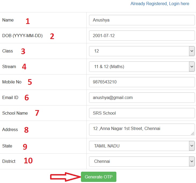
Task: Click the 'District' label text
Action: click(x=9, y=161)
